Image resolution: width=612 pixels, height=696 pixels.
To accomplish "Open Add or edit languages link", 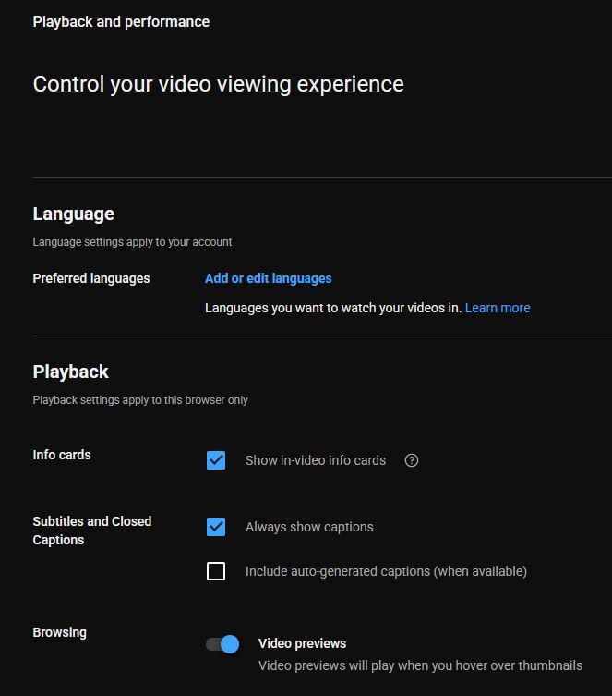I will [268, 278].
